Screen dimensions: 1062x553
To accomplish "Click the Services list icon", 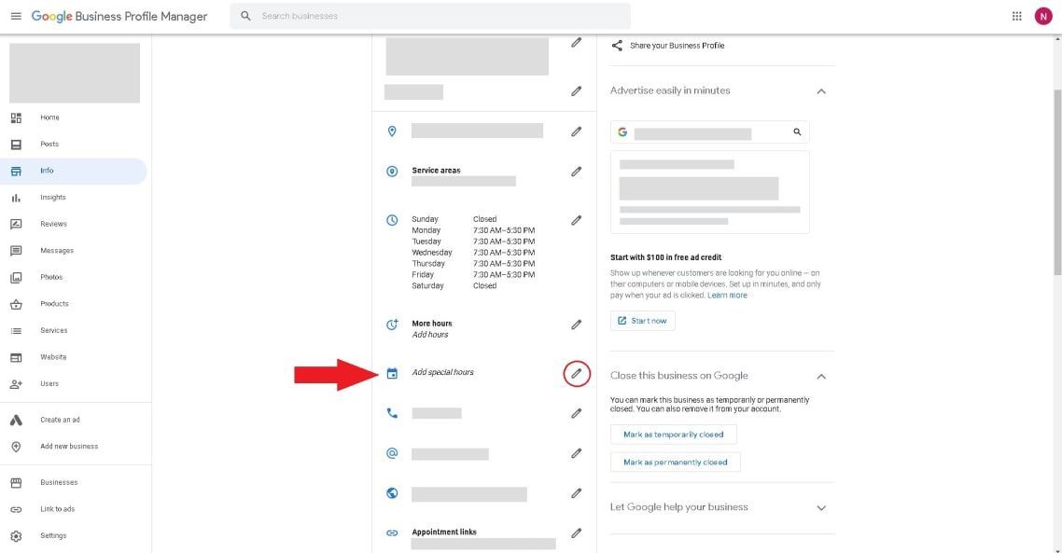I will pyautogui.click(x=16, y=331).
